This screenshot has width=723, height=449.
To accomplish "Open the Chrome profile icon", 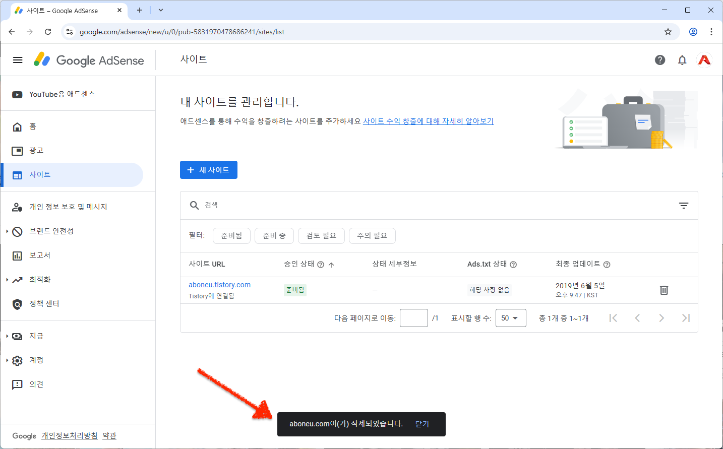I will [693, 32].
